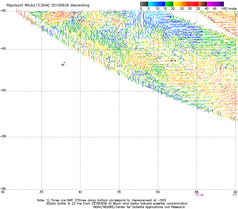Click the bottom longitude axis label '30'
This screenshot has height=209, width=238.
[x=3, y=192]
